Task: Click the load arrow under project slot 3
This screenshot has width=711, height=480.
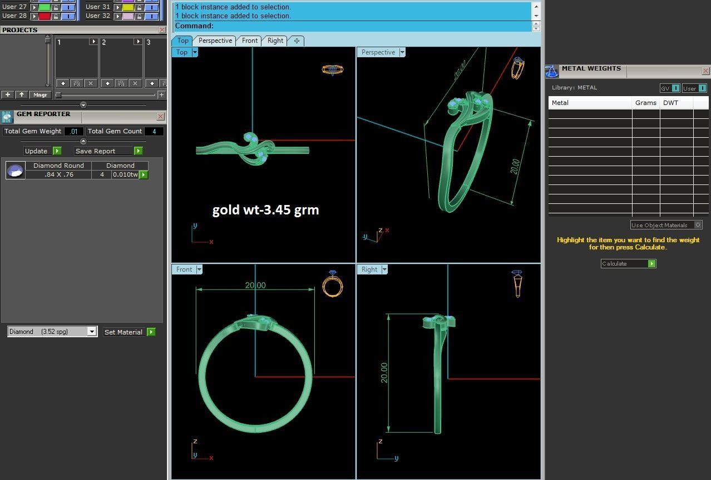Action: tap(152, 83)
